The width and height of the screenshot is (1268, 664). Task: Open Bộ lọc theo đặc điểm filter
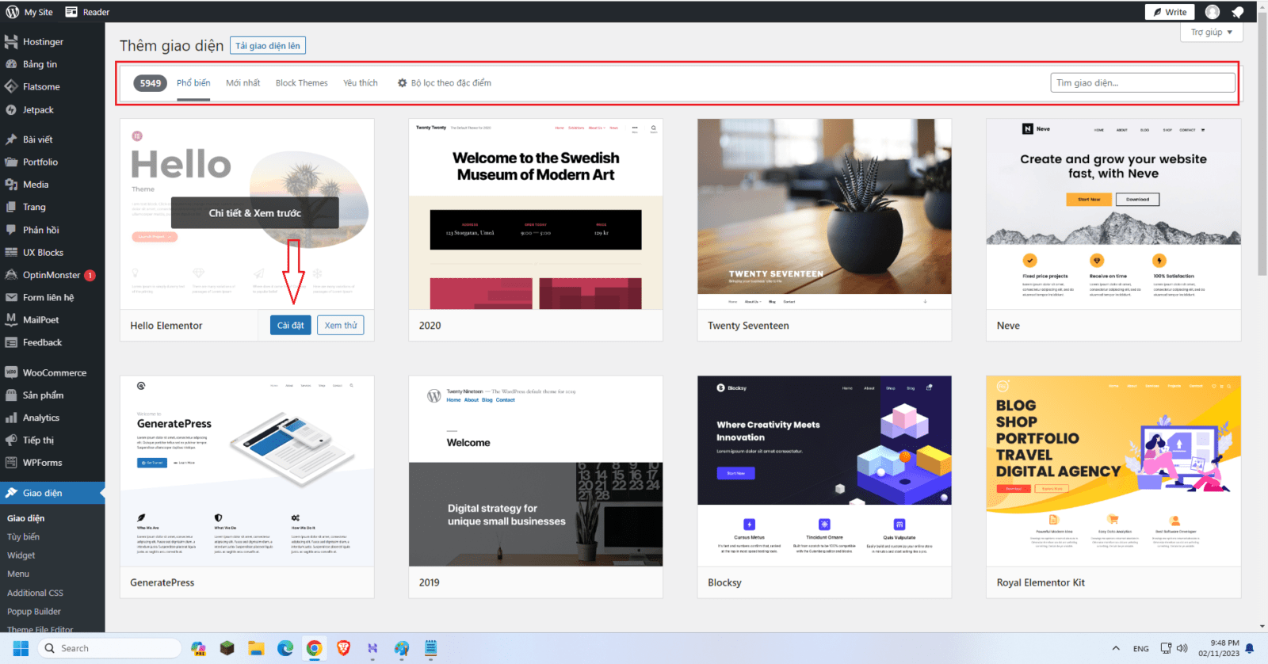(x=445, y=83)
